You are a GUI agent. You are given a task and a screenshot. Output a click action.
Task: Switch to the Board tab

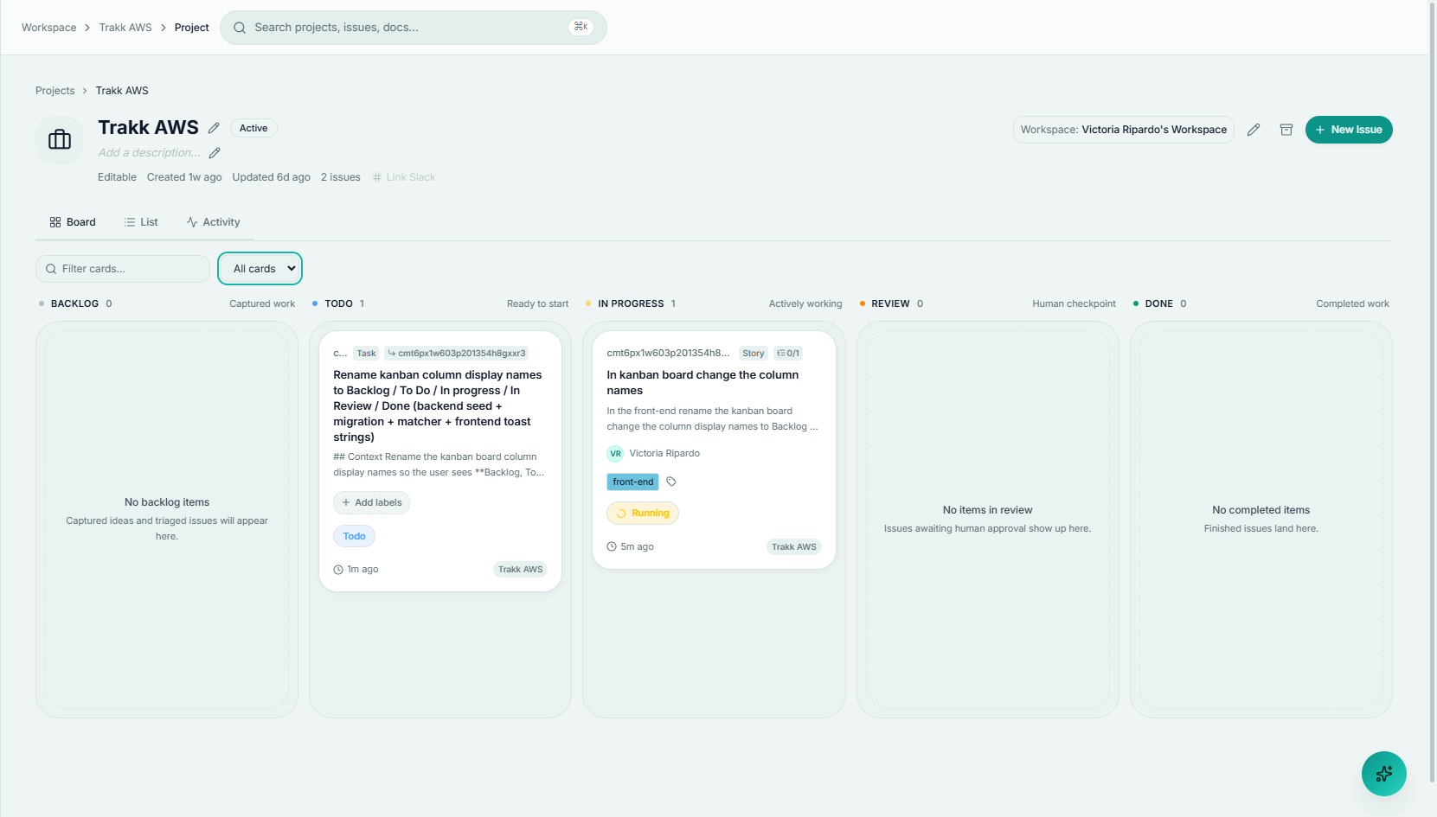pyautogui.click(x=73, y=222)
